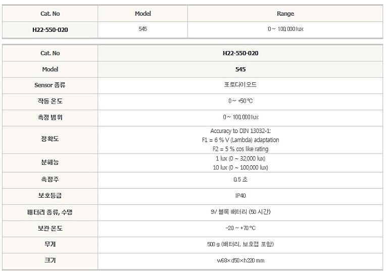This screenshot has width=386, height=273.
Task: Select the 정확도 row label
Action: click(x=50, y=139)
